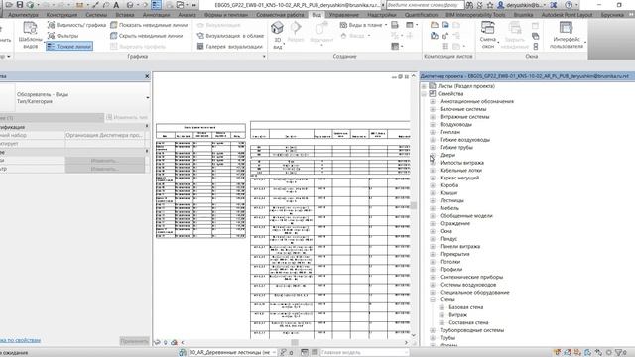Switch to the Аннотации ribbon tab
635x357 pixels.
tap(157, 15)
